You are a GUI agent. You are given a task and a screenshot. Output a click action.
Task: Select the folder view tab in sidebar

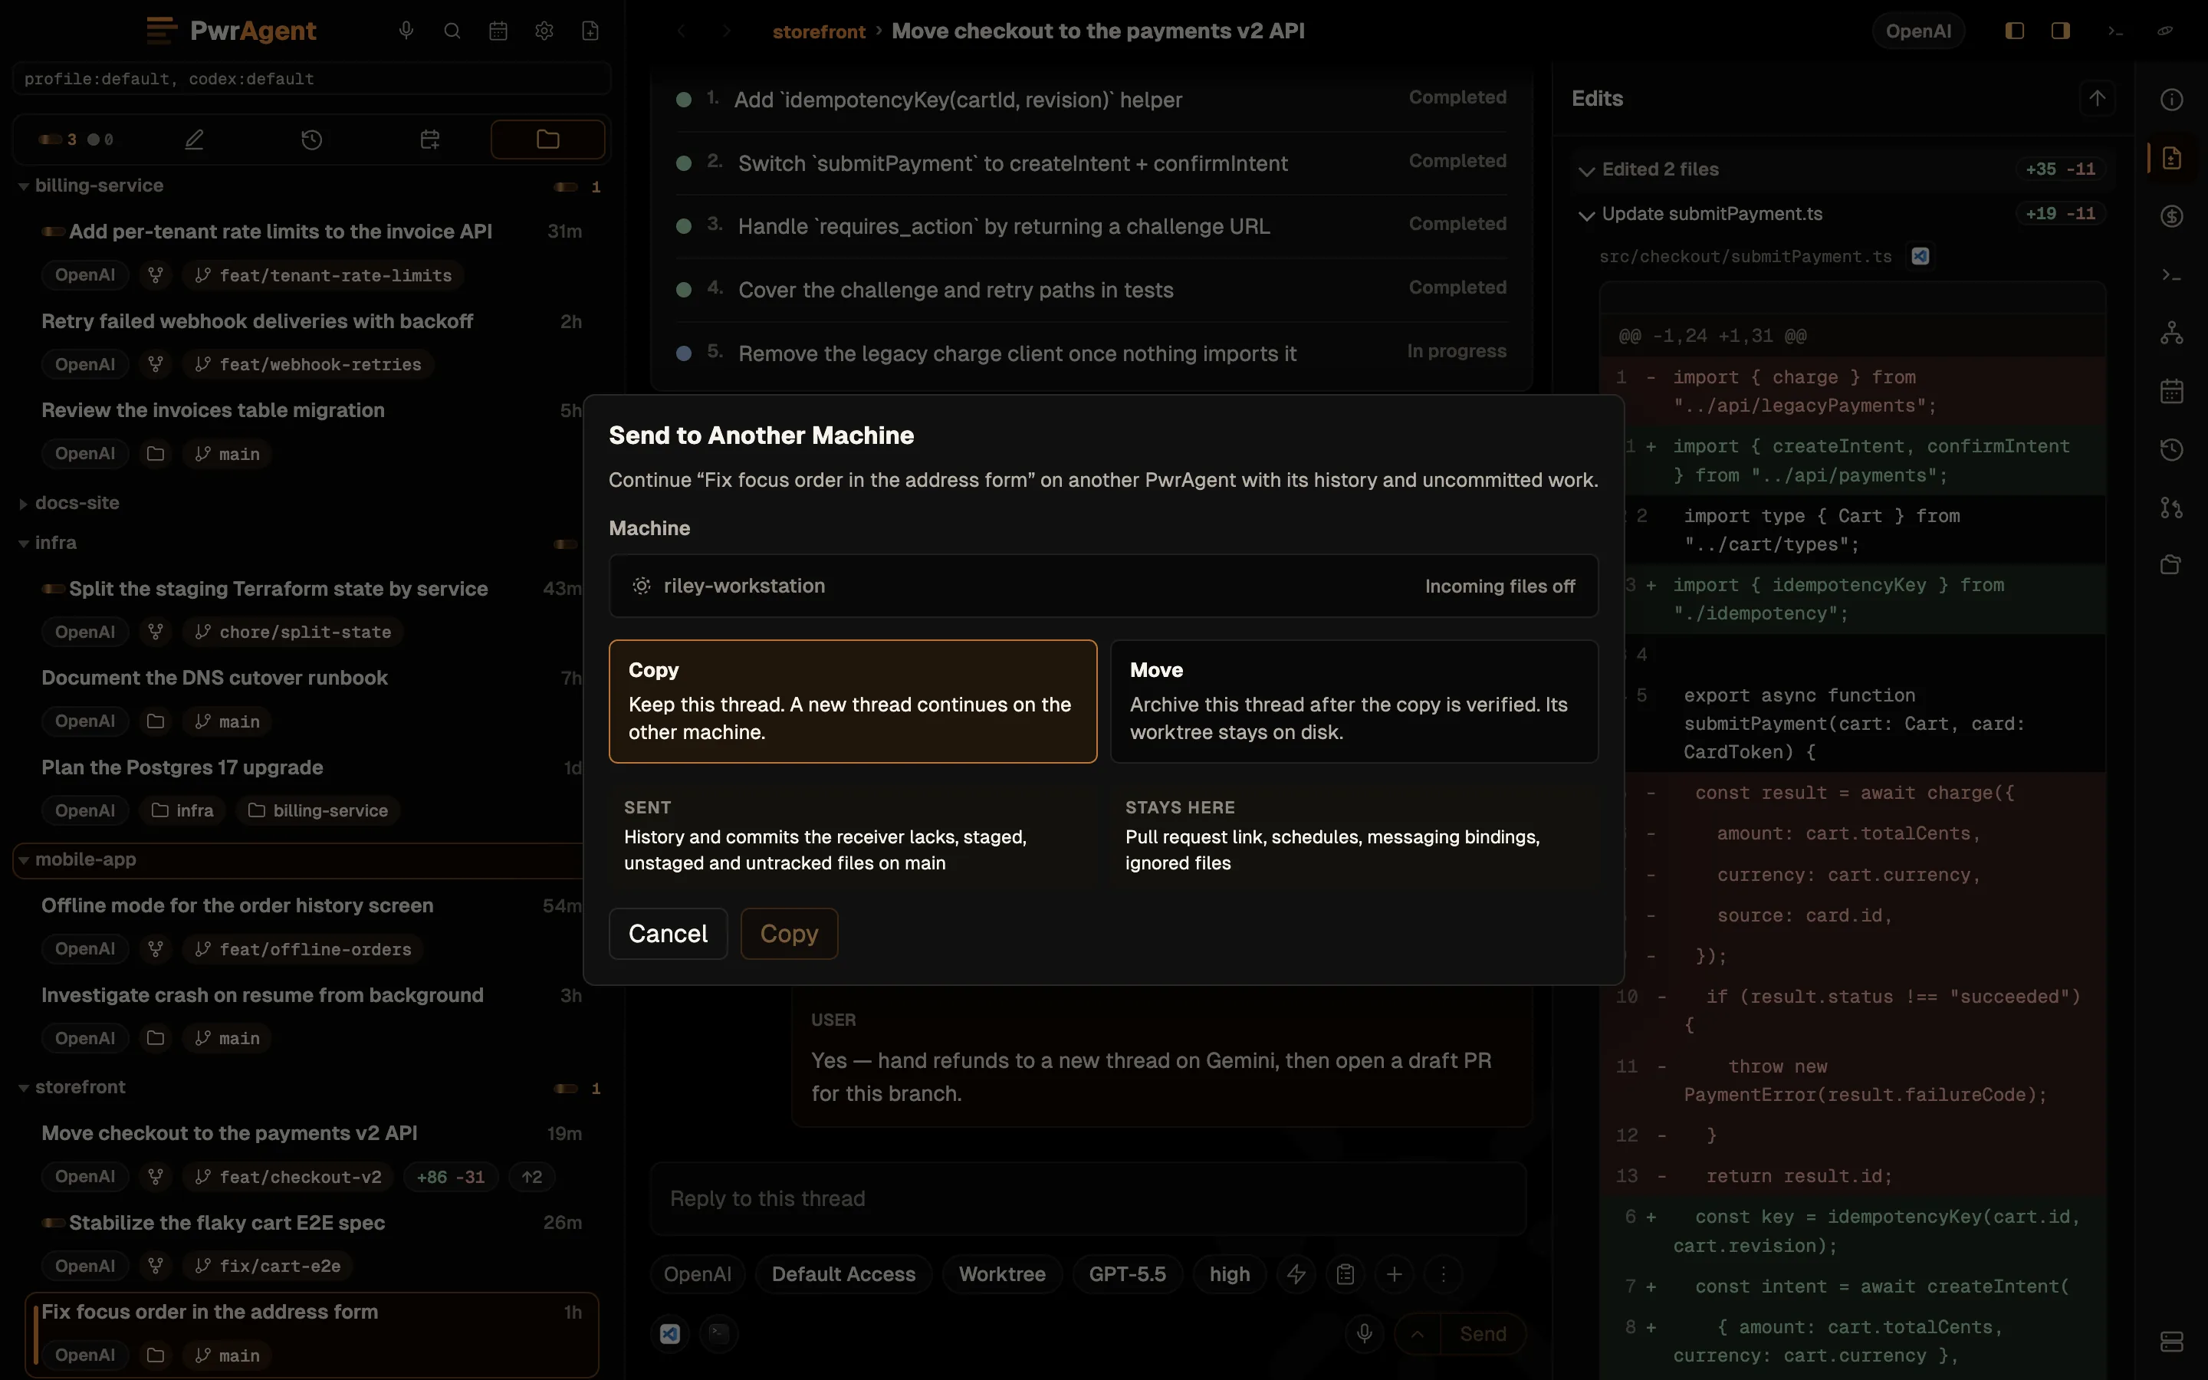[547, 140]
